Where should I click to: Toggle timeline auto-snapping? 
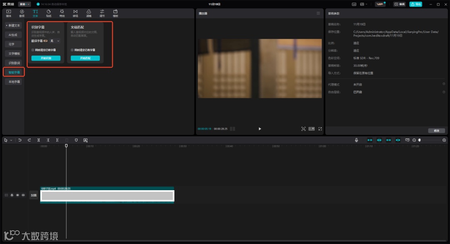pos(379,140)
